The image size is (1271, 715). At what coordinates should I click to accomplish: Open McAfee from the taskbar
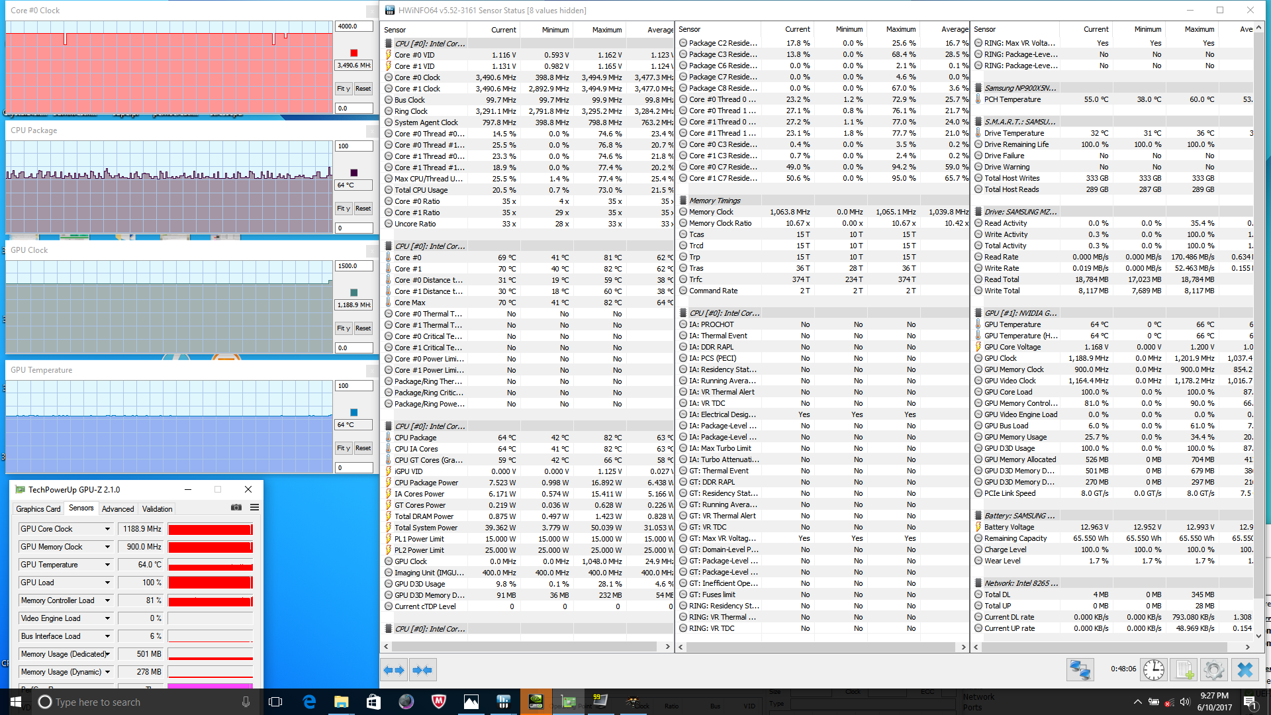tap(438, 702)
